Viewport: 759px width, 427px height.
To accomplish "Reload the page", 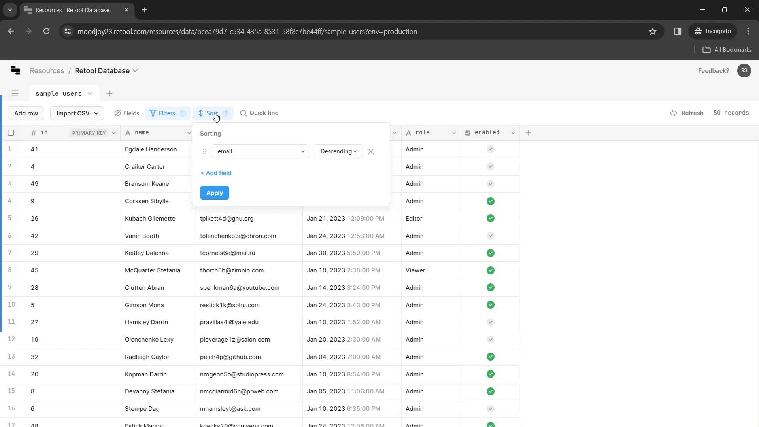I will coord(46,31).
